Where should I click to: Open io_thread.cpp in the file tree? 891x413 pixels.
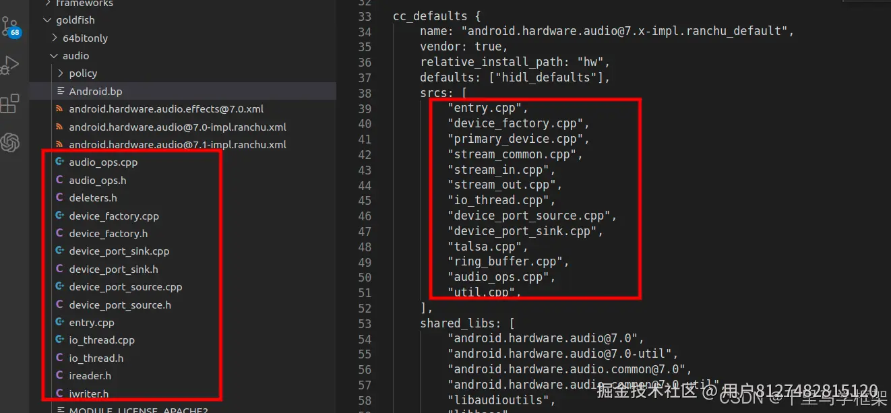[x=102, y=340]
